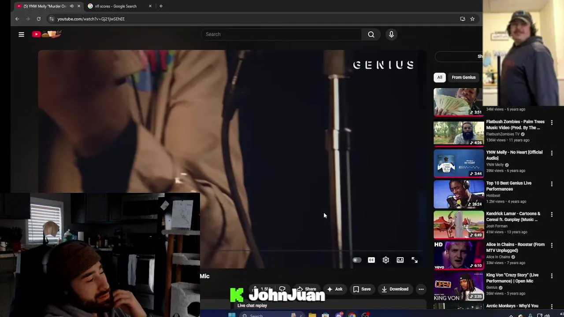Open more actions ellipsis under video
The image size is (564, 317).
point(421,289)
